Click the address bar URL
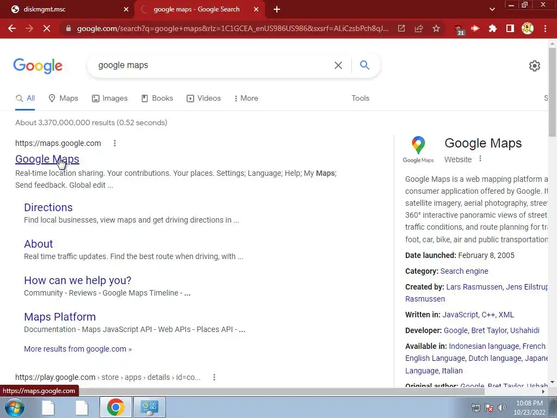The height and width of the screenshot is (418, 557). tap(233, 28)
